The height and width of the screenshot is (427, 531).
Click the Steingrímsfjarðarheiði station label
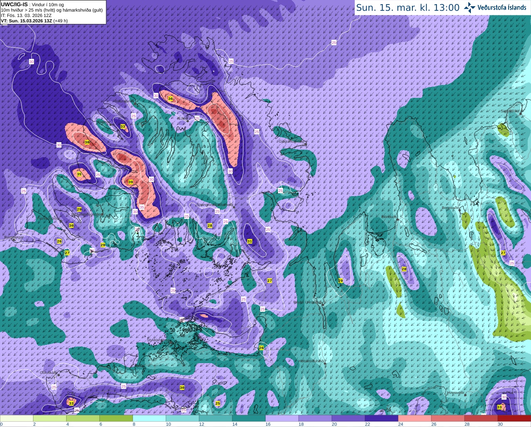pyautogui.click(x=215, y=205)
